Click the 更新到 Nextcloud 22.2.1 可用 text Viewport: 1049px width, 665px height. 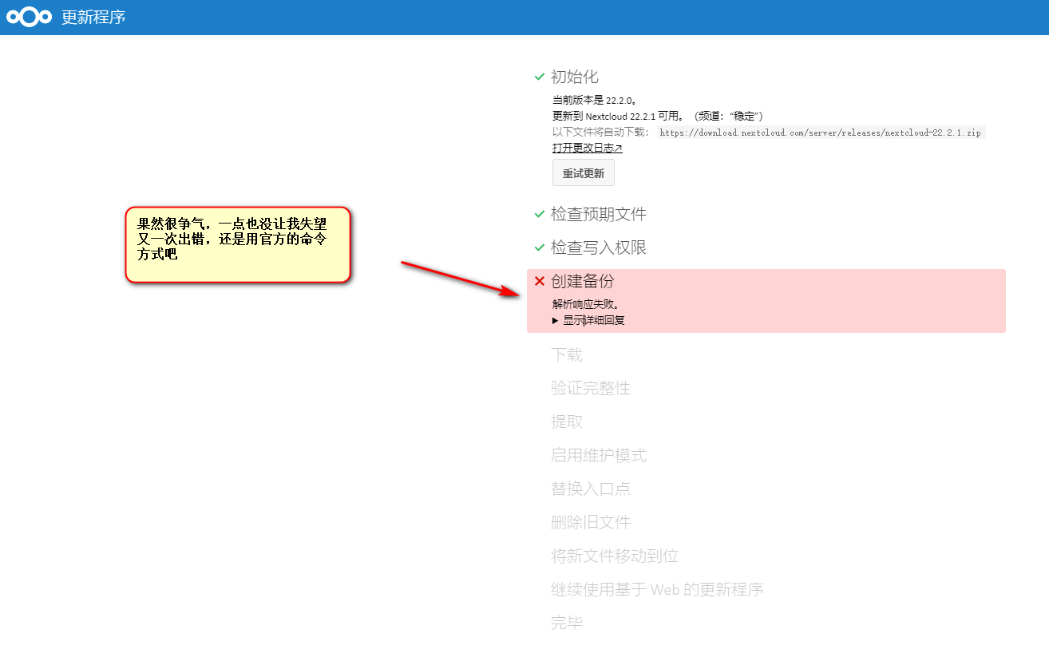[658, 117]
